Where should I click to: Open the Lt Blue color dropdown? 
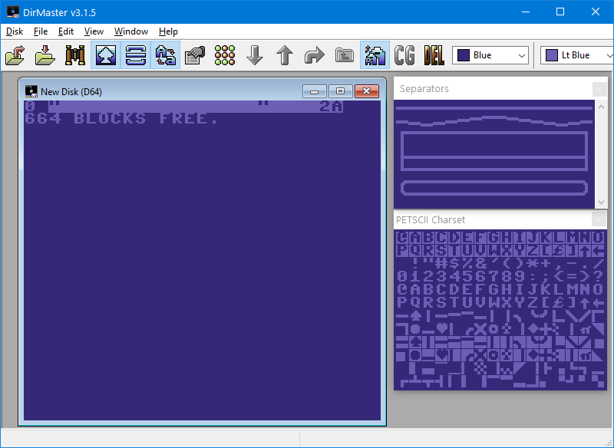click(x=577, y=55)
